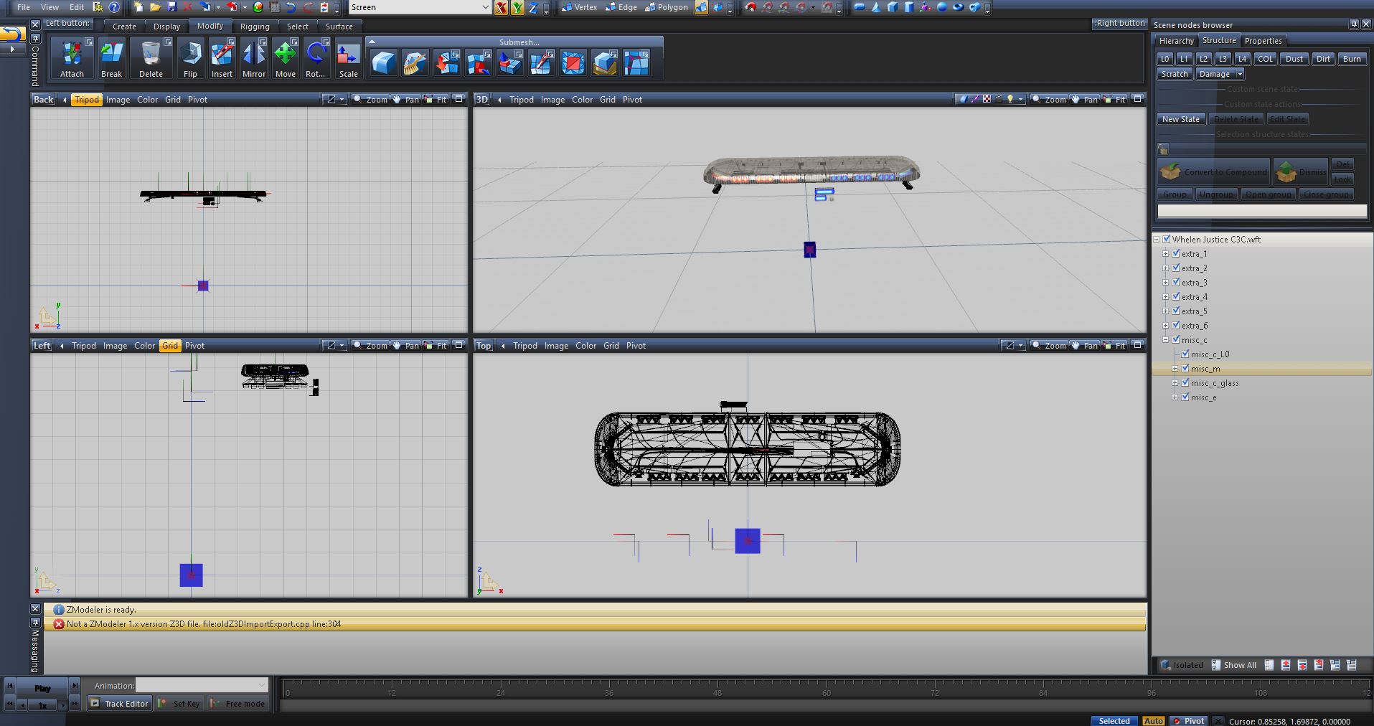1374x726 pixels.
Task: Uncheck the extra_1 node visibility checkbox
Action: pyautogui.click(x=1176, y=253)
